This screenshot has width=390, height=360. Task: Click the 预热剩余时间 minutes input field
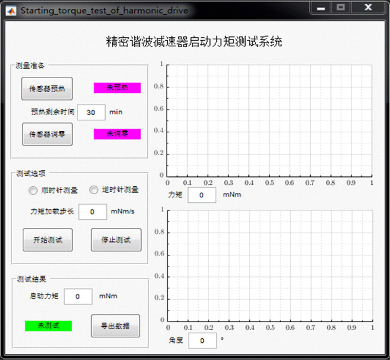pyautogui.click(x=91, y=112)
